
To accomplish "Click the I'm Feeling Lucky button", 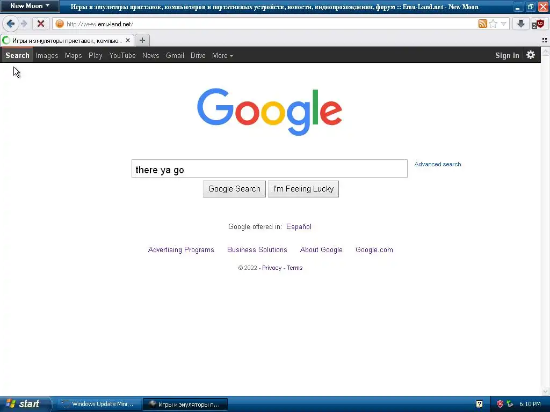I will pyautogui.click(x=303, y=189).
